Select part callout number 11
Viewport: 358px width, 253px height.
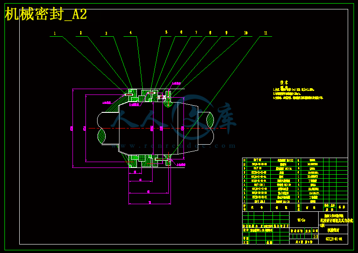coord(265,33)
